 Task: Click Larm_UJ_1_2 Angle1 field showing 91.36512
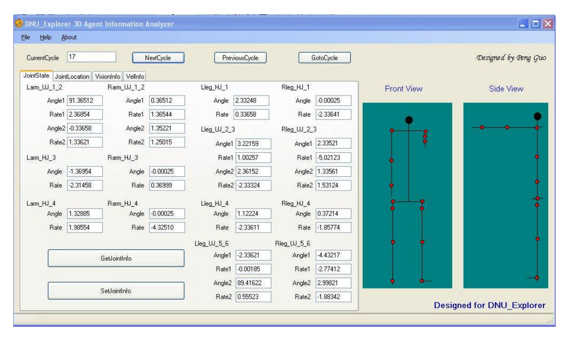click(85, 100)
